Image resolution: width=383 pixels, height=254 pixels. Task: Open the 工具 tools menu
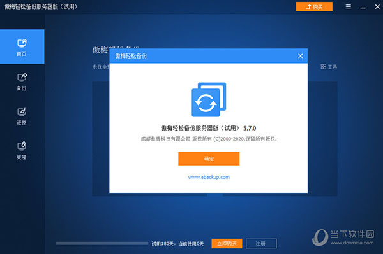(x=329, y=67)
